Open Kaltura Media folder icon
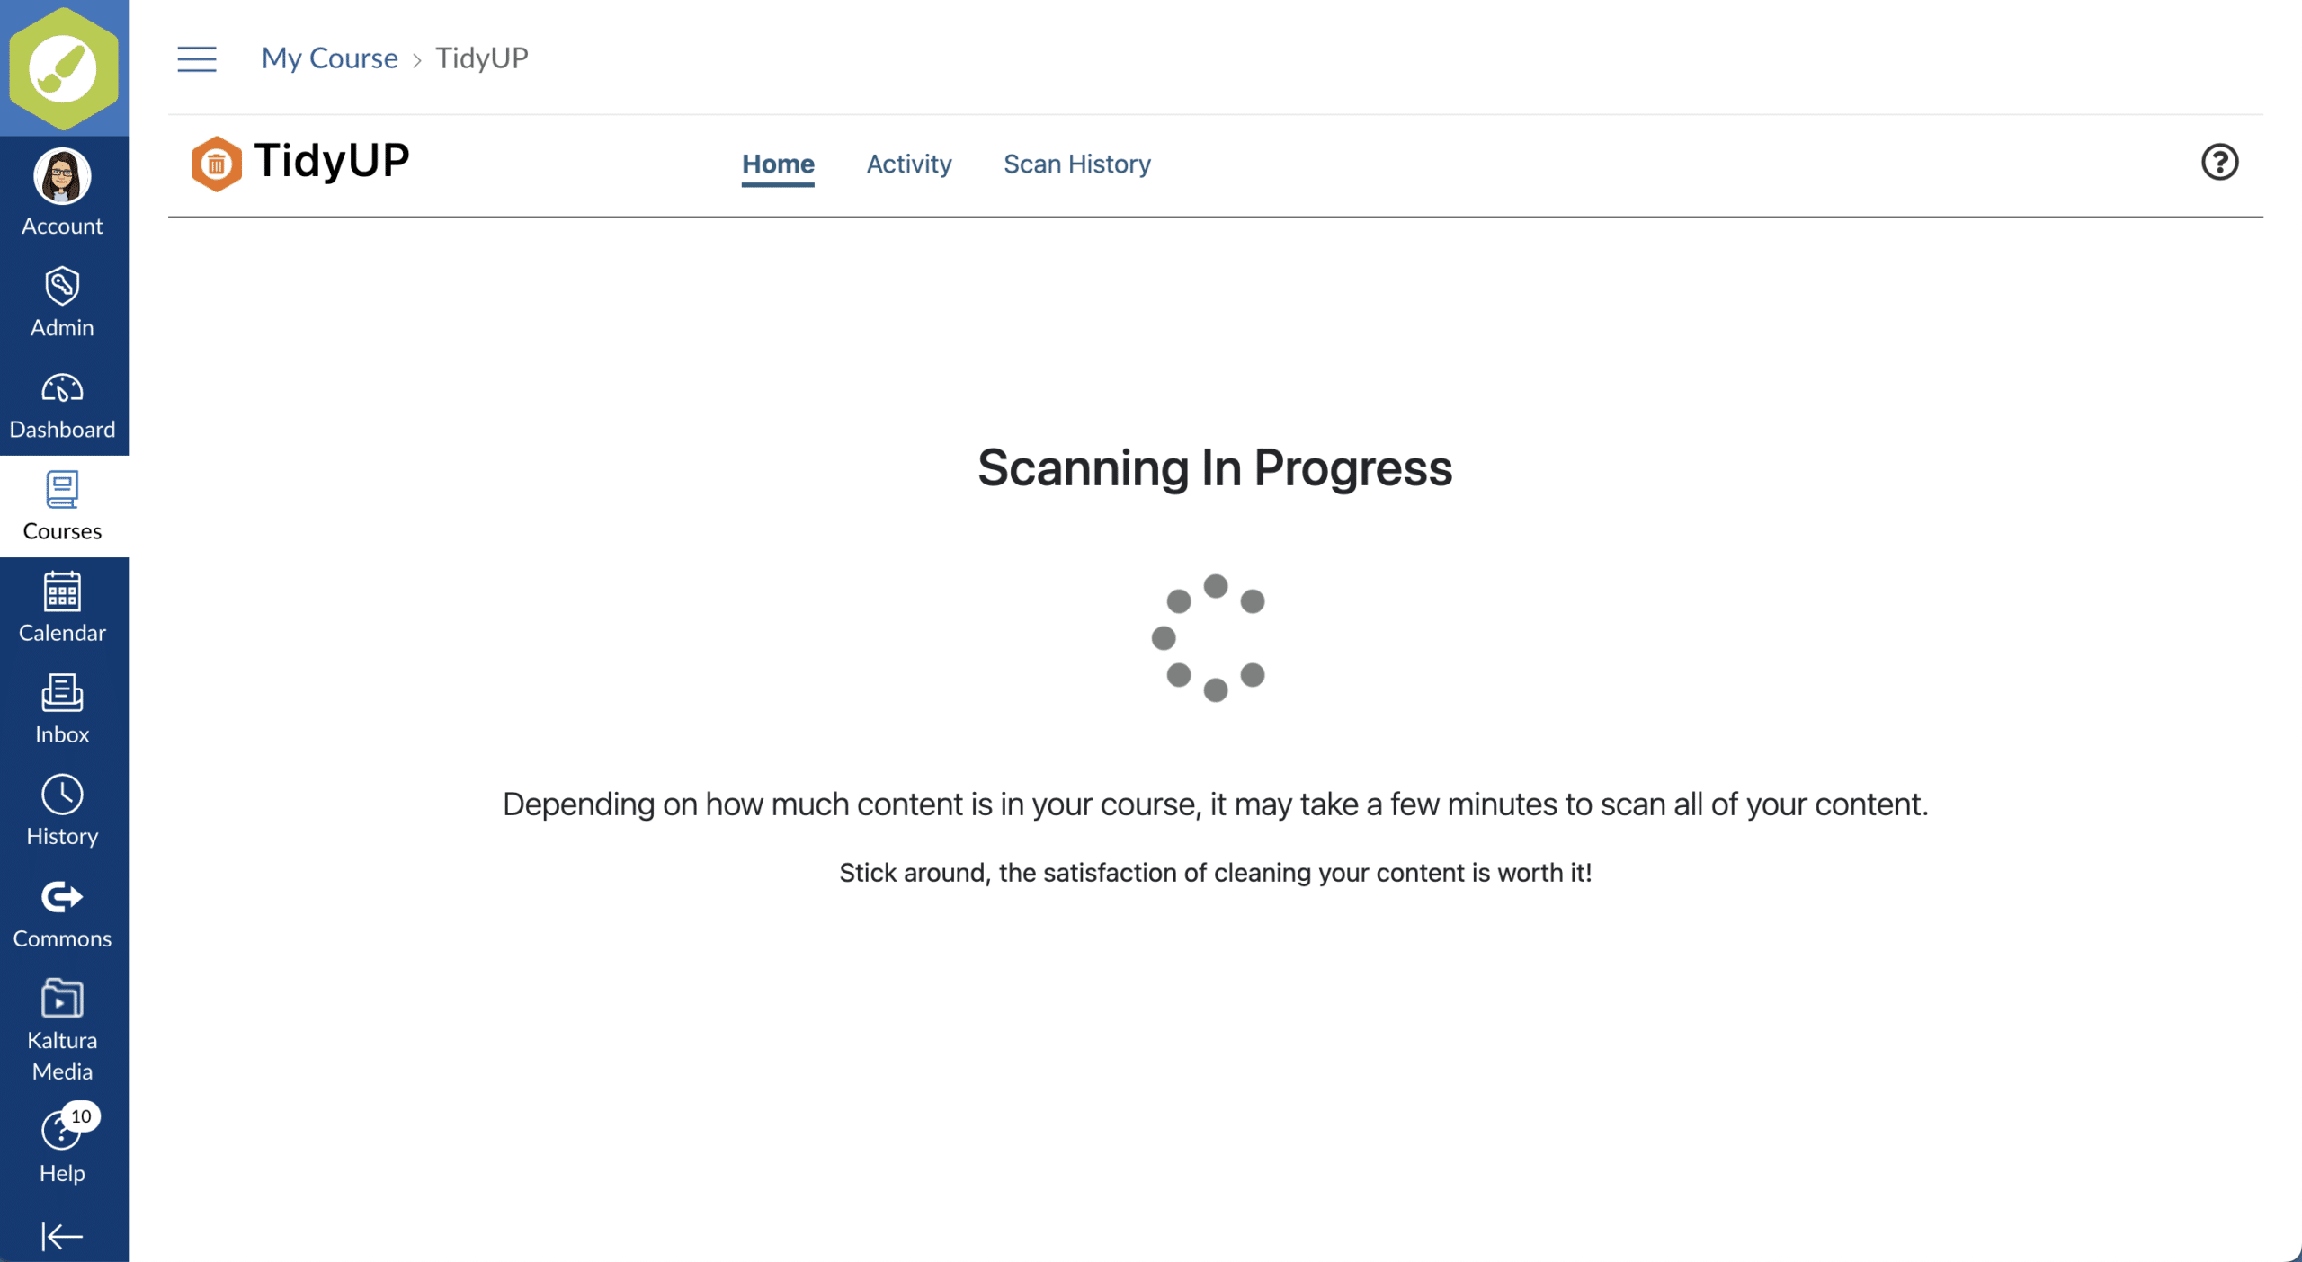The image size is (2302, 1262). (62, 999)
